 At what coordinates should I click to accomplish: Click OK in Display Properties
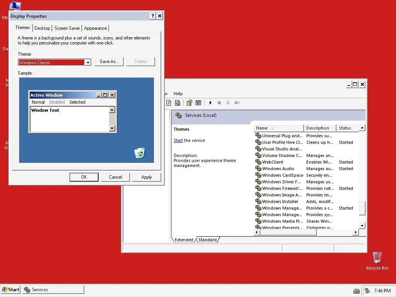pyautogui.click(x=84, y=177)
